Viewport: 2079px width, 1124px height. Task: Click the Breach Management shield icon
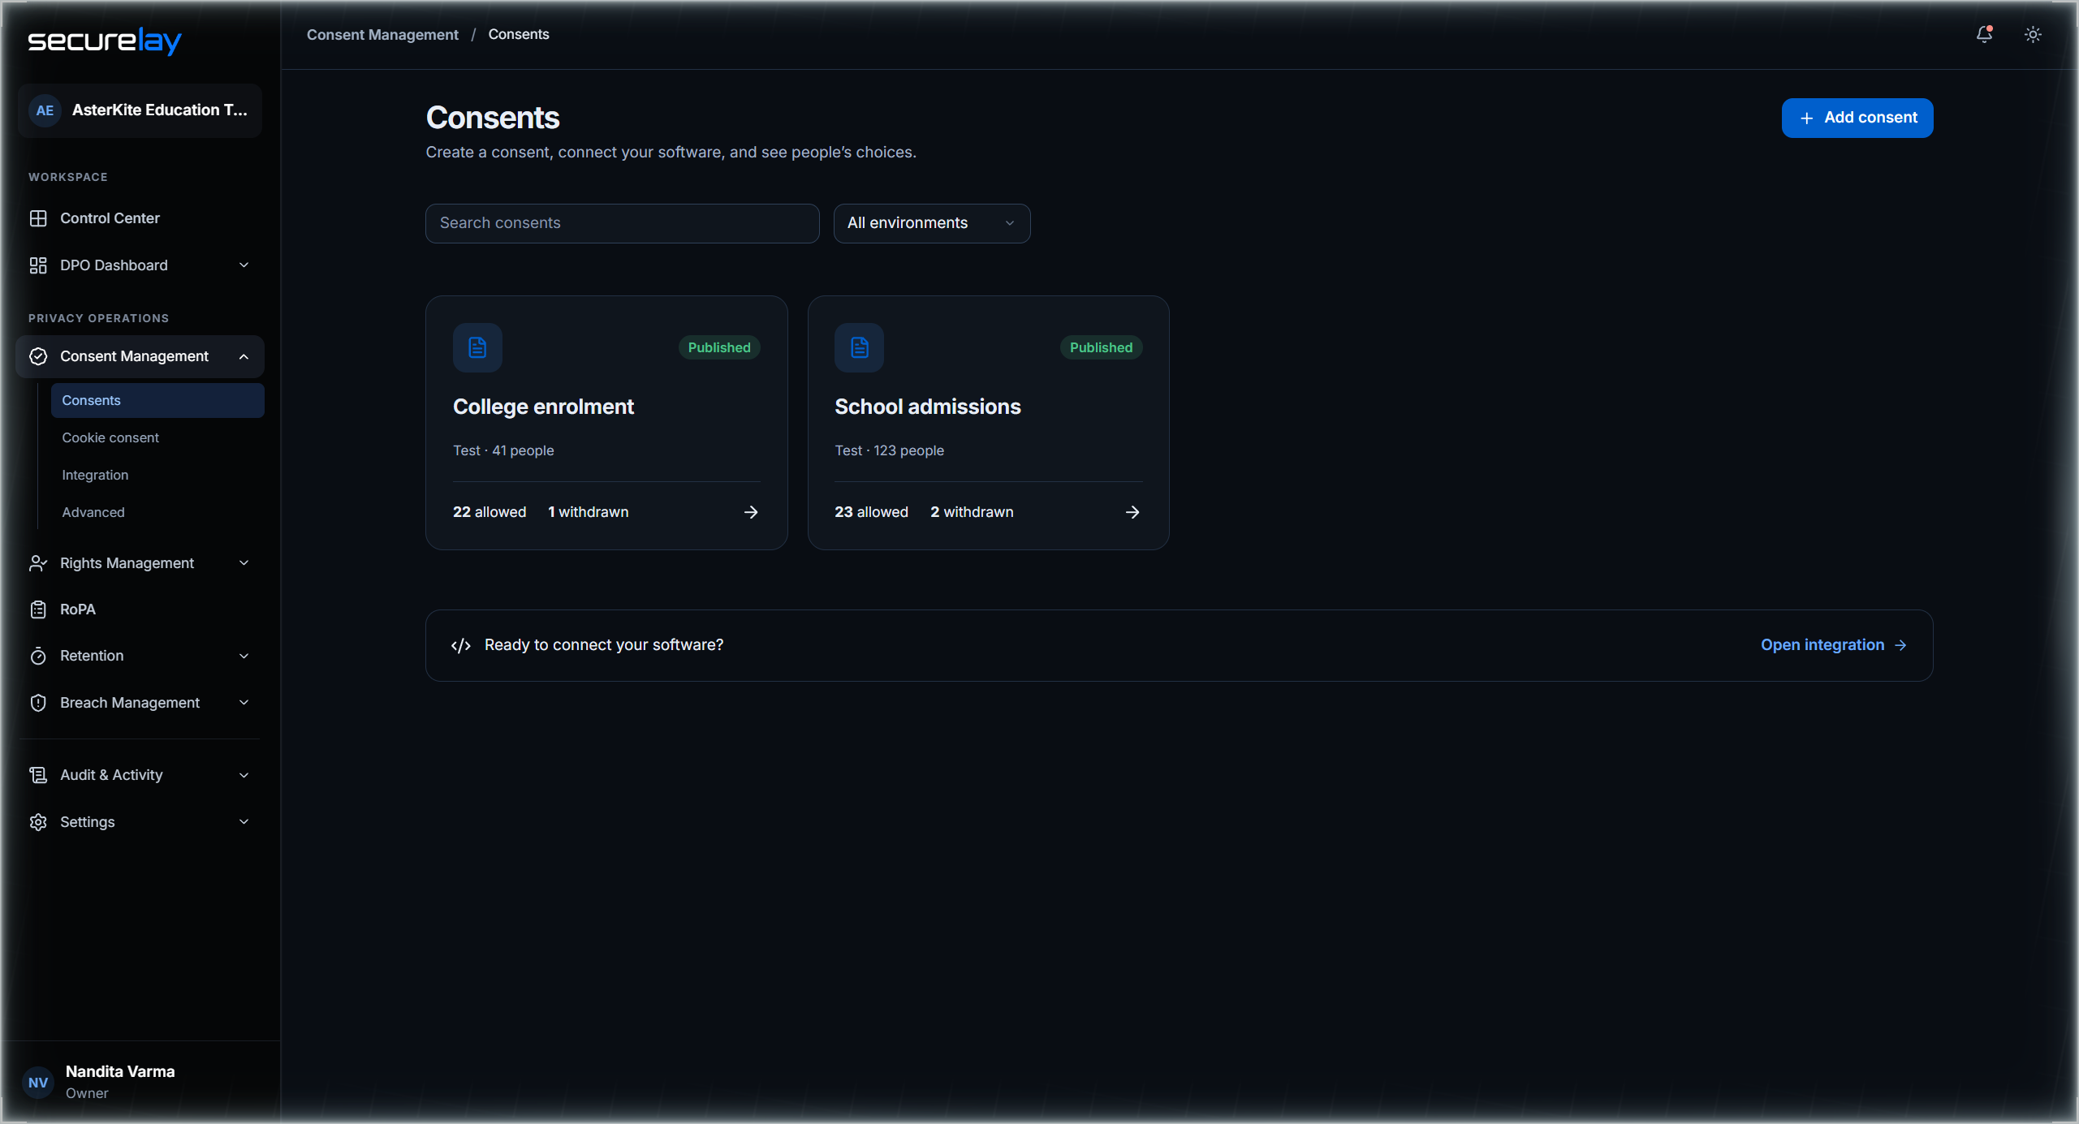pos(38,703)
